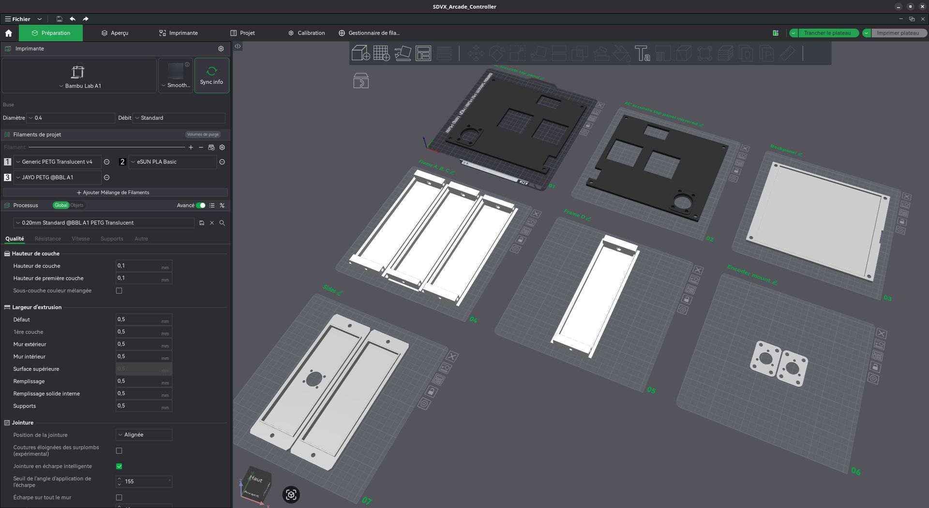Check Sous-couche couleur mélangée checkbox
The height and width of the screenshot is (508, 929).
119,291
